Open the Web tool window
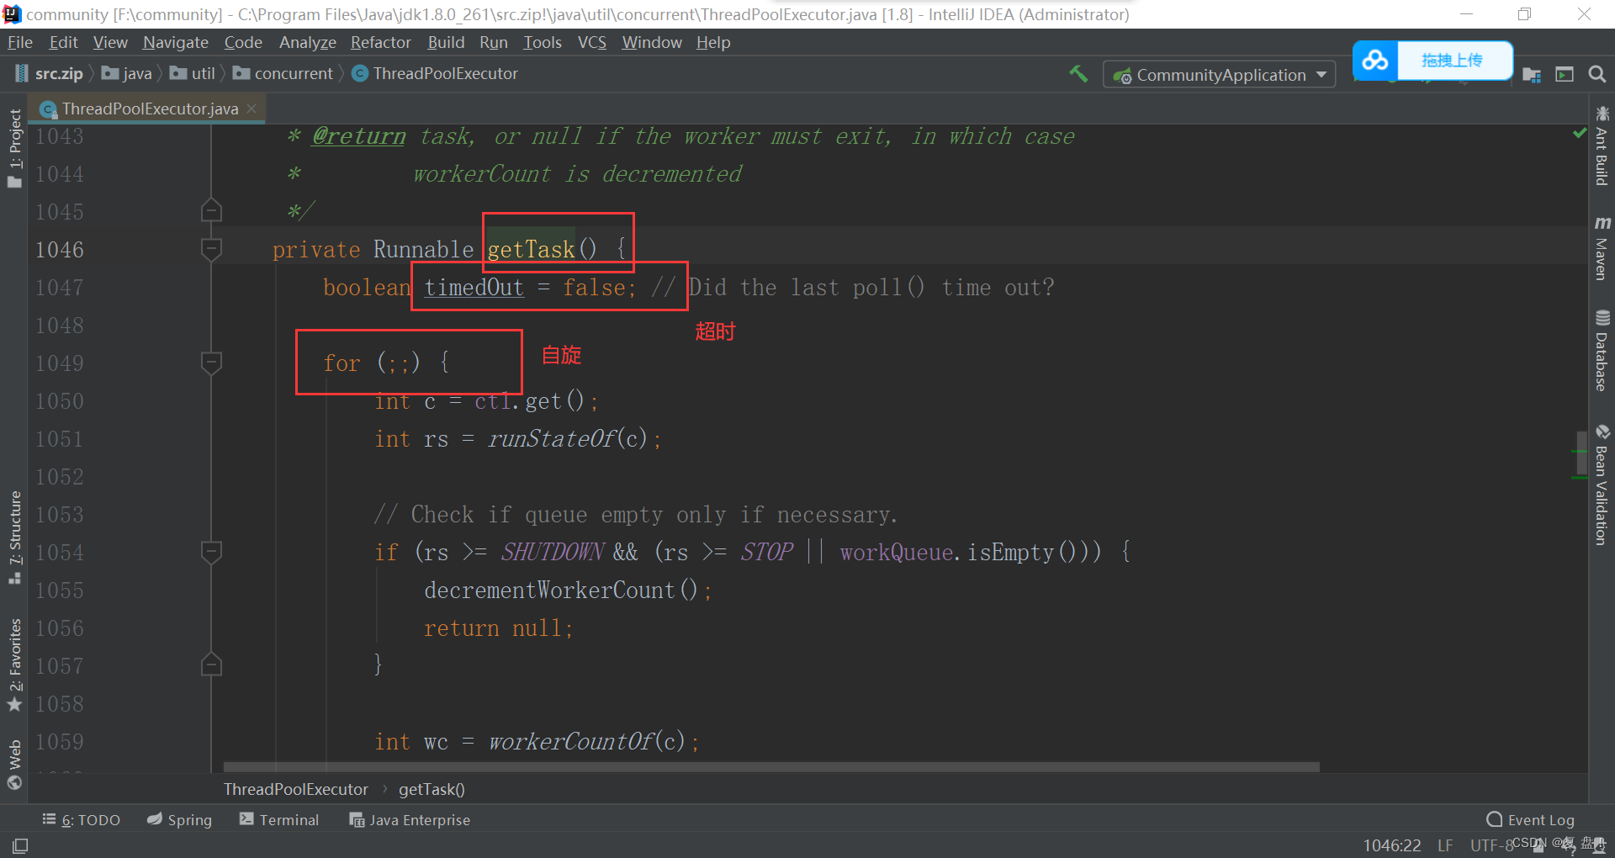 pos(14,765)
